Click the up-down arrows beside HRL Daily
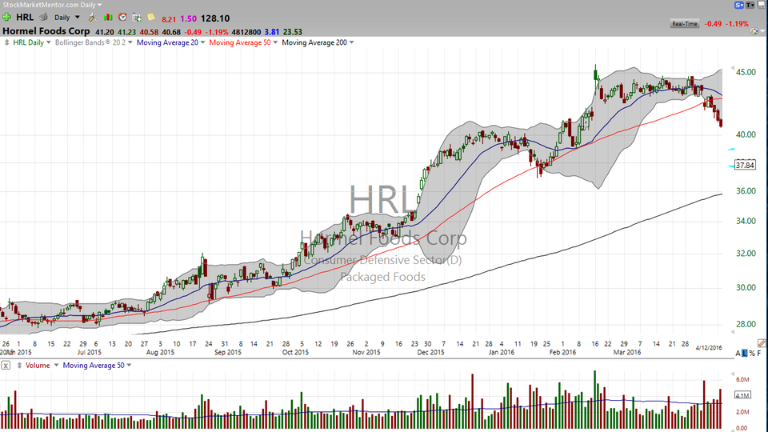768x432 pixels. click(x=7, y=42)
